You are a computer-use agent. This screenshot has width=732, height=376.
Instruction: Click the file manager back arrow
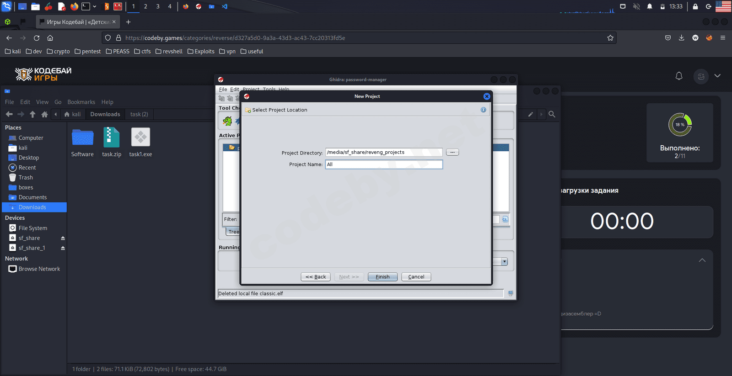[9, 114]
